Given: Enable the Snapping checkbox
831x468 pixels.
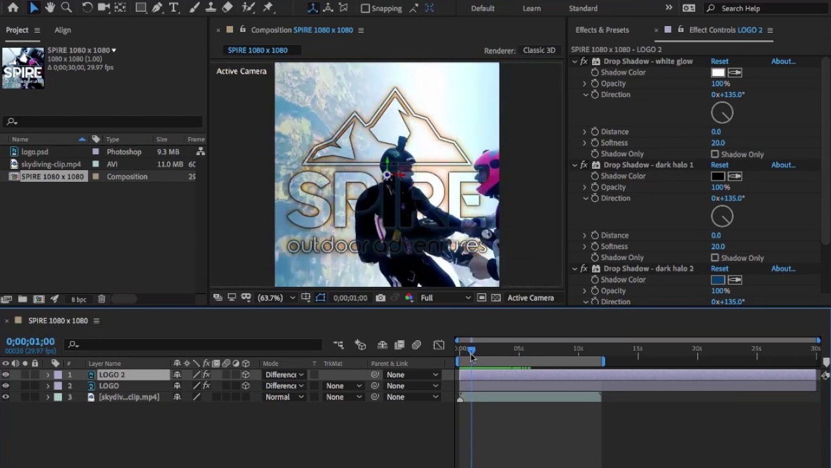Looking at the screenshot, I should pos(366,8).
